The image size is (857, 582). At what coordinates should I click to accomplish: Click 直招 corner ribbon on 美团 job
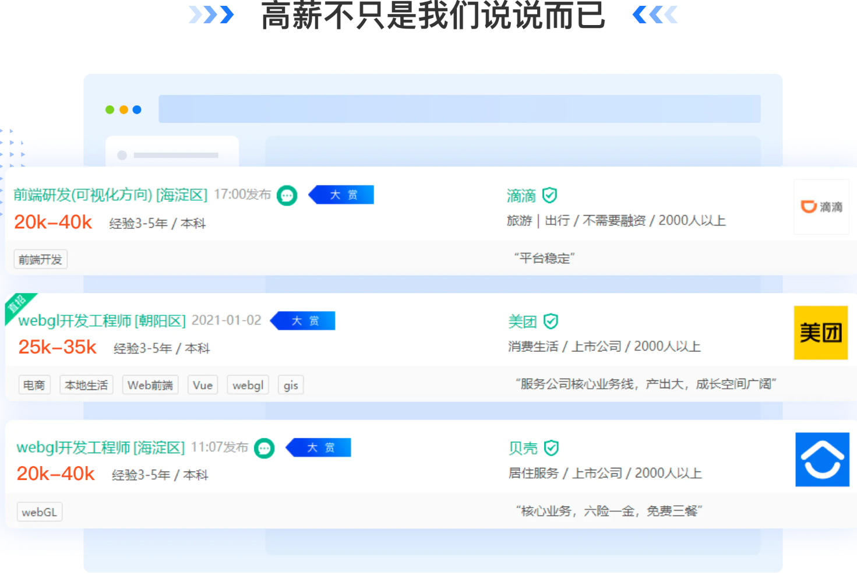pos(17,305)
